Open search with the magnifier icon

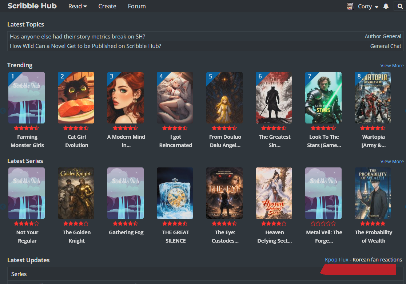click(x=400, y=6)
